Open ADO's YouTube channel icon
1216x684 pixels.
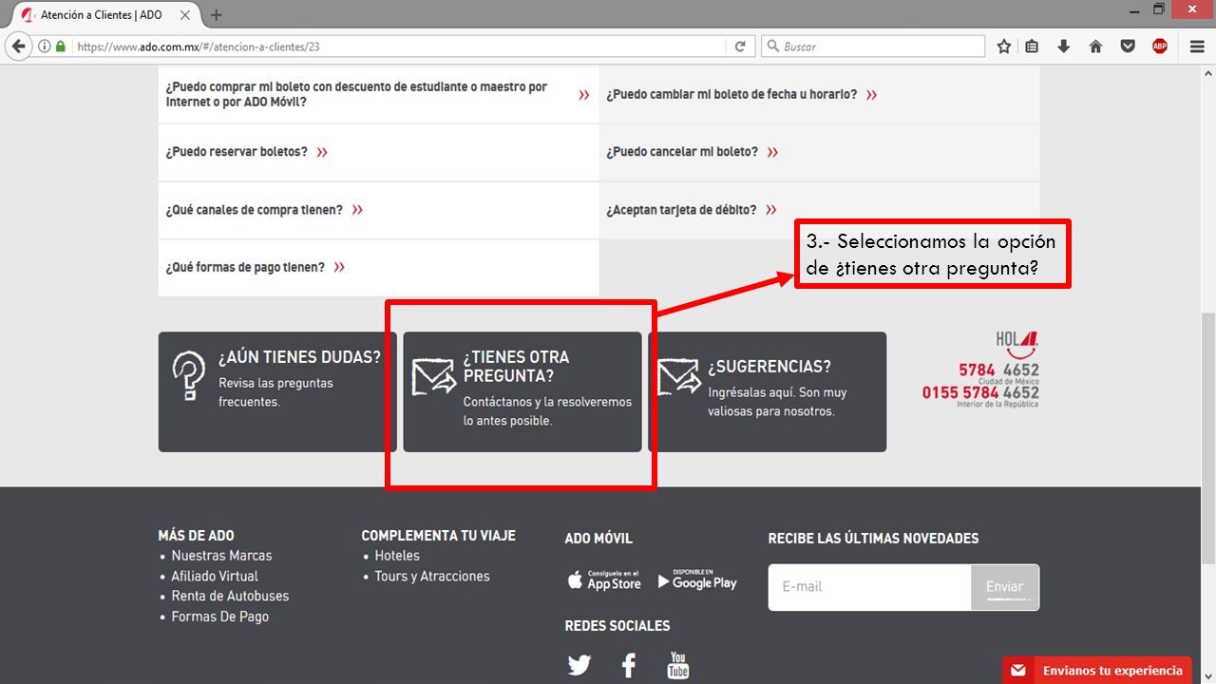coord(677,665)
